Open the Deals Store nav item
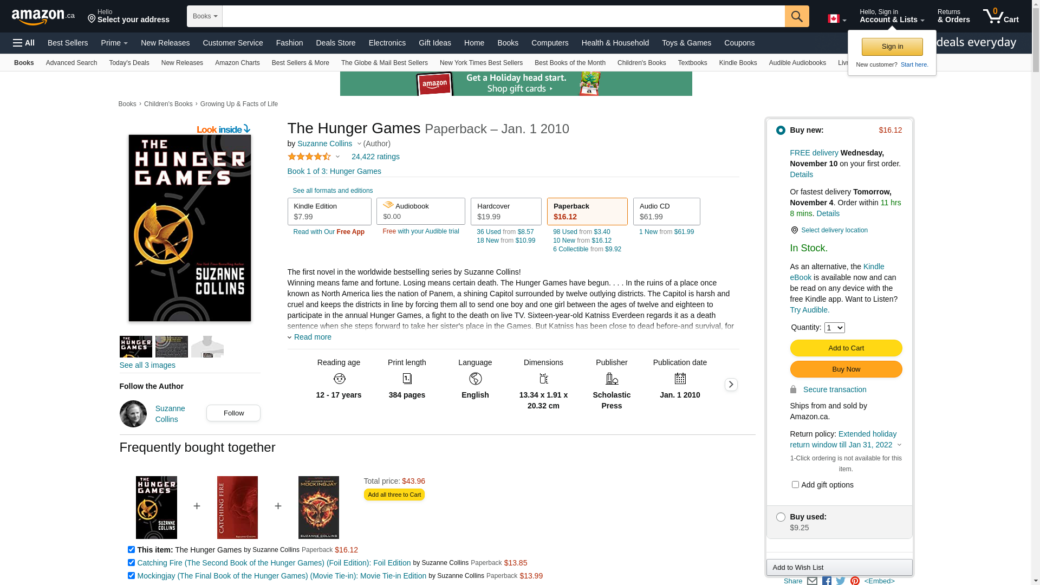 335,43
